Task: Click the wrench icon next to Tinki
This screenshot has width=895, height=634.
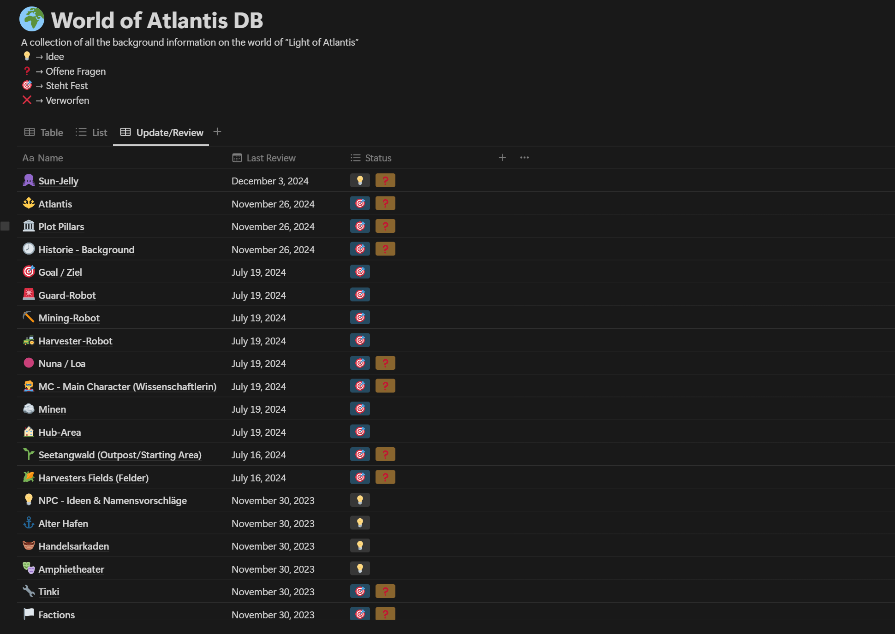Action: (x=29, y=591)
